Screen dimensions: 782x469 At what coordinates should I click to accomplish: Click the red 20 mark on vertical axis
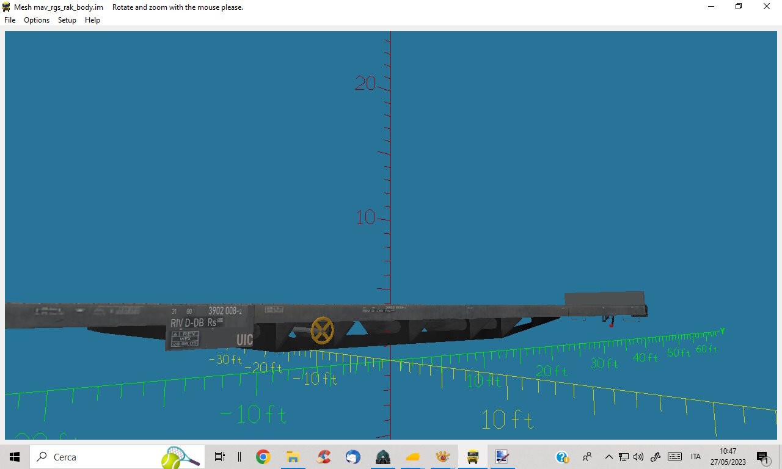(365, 84)
